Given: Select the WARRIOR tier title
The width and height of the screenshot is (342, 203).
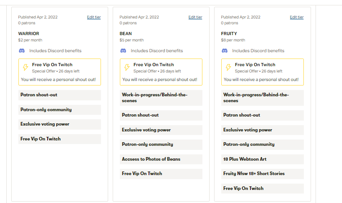Looking at the screenshot, I should point(29,33).
